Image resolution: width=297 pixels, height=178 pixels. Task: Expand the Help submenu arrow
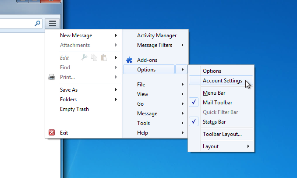click(x=182, y=133)
